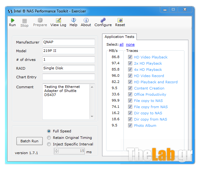Click the About info icon
This screenshot has width=203, height=174.
[x=86, y=21]
